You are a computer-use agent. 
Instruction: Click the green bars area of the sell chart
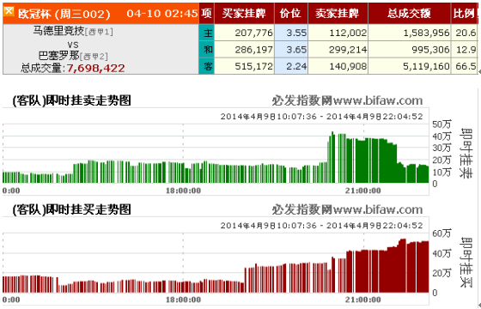click(x=216, y=158)
